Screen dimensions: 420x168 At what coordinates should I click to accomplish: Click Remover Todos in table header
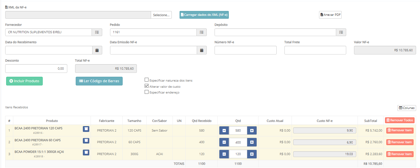click(x=400, y=120)
